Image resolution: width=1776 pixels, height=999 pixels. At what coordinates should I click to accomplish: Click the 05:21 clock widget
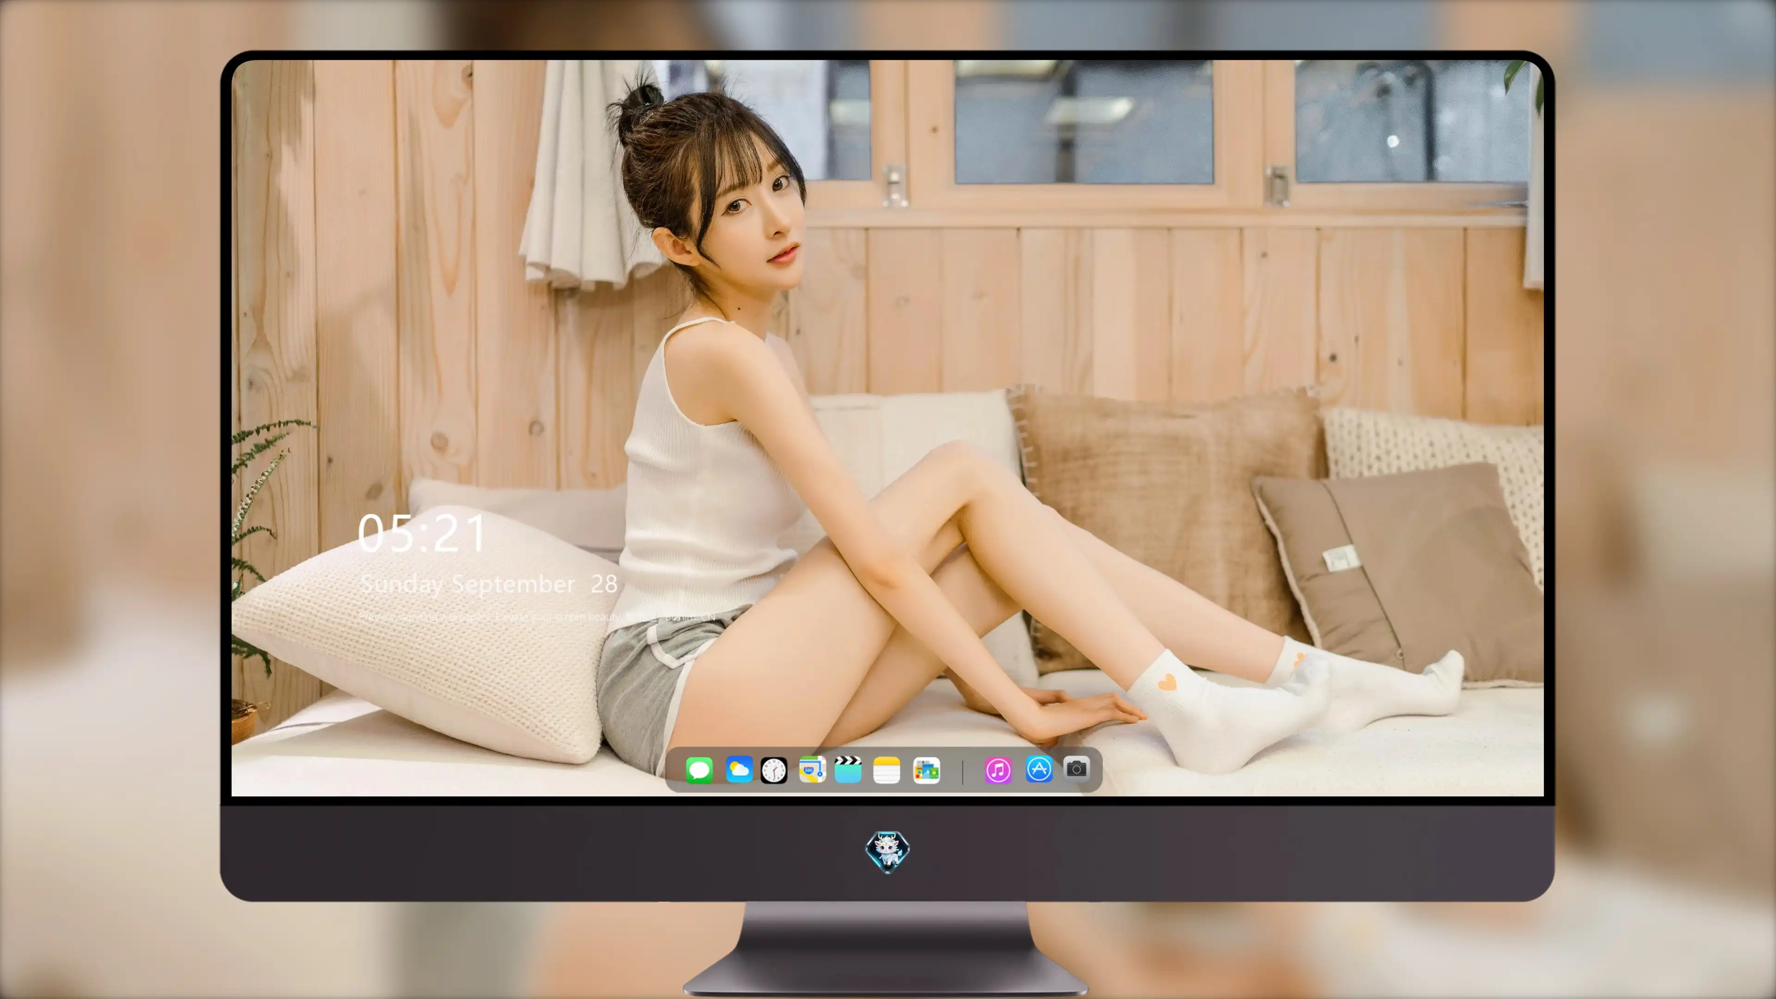[422, 534]
